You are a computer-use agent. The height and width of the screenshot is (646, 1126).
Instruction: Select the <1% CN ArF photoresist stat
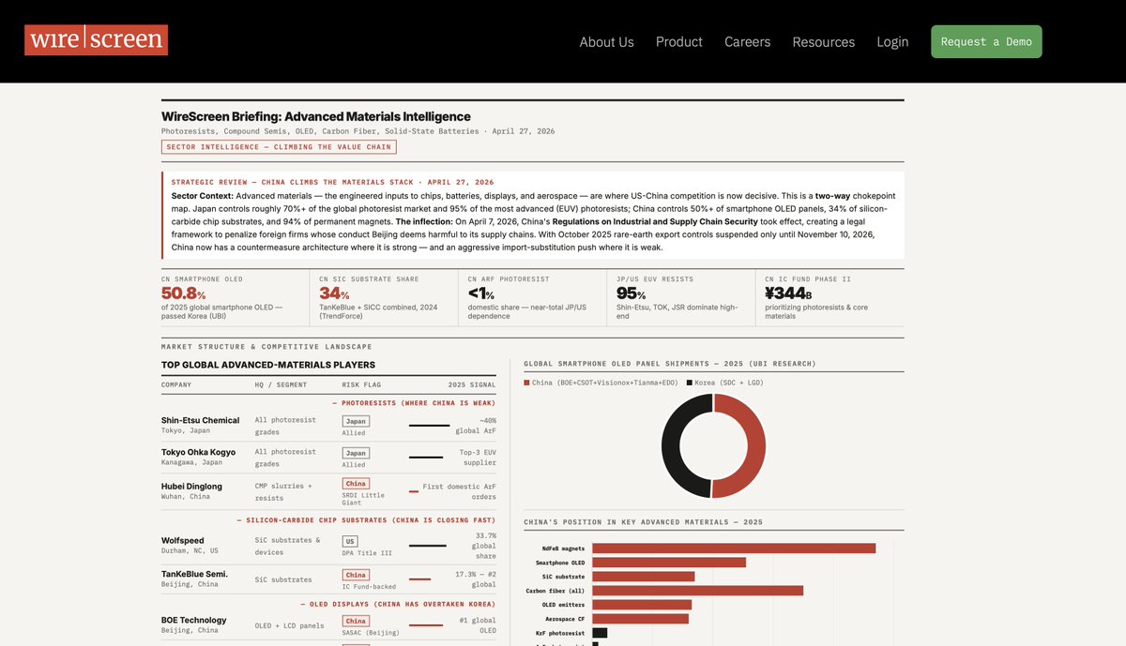(x=532, y=298)
